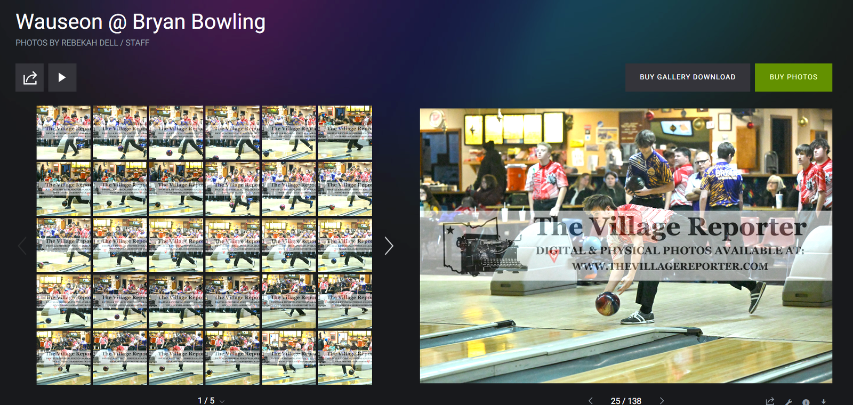Image resolution: width=853 pixels, height=405 pixels.
Task: Click the large bowling photo preview
Action: pyautogui.click(x=626, y=246)
